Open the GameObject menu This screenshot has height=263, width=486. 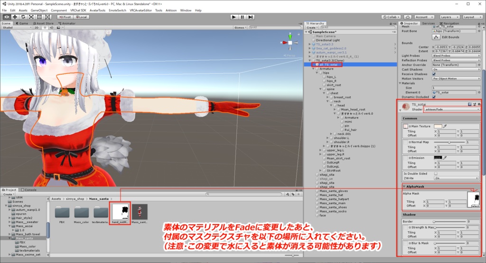coord(39,10)
